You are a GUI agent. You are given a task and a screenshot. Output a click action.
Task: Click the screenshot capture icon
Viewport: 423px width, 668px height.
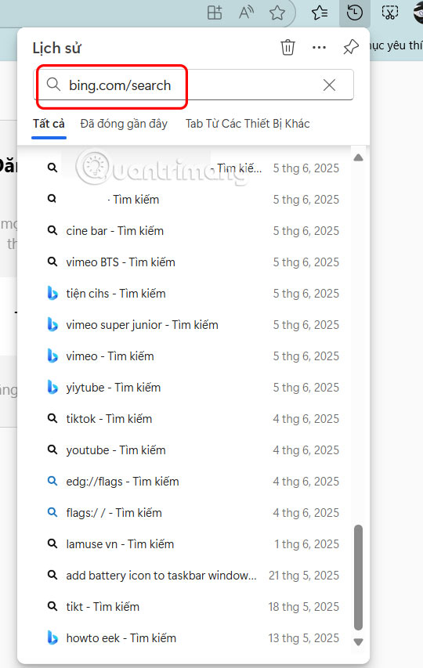pyautogui.click(x=389, y=13)
